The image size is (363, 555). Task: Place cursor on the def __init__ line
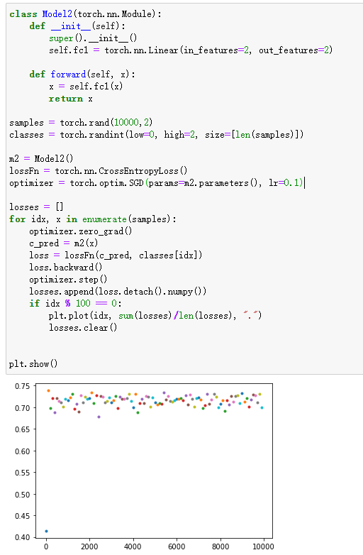pos(77,26)
